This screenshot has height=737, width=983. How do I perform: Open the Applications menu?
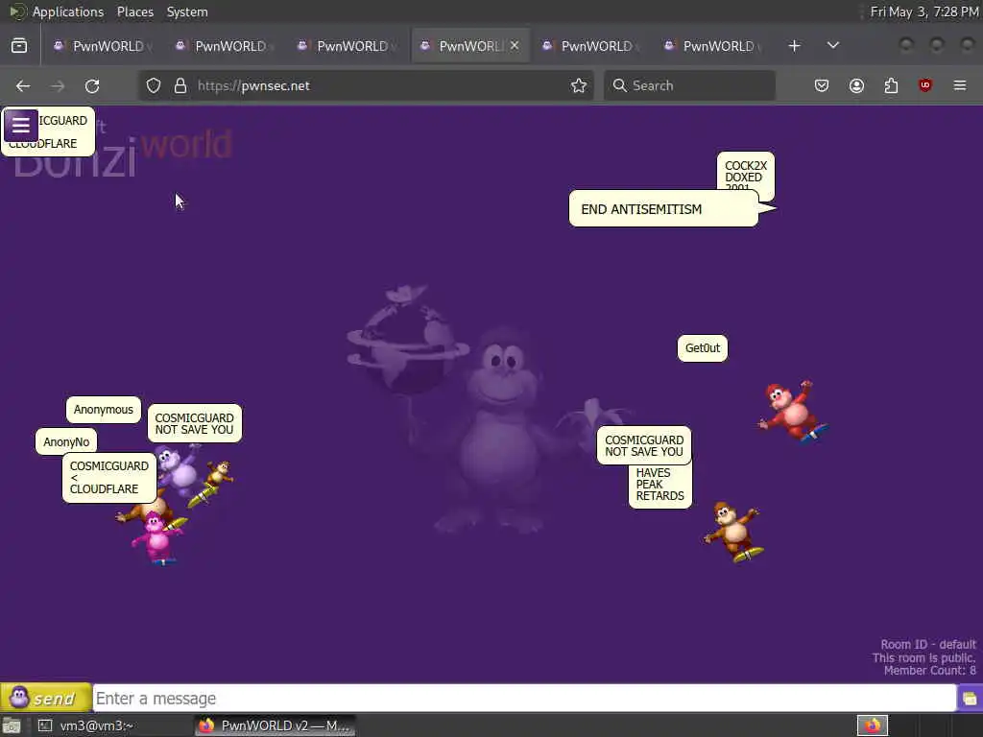coord(68,12)
